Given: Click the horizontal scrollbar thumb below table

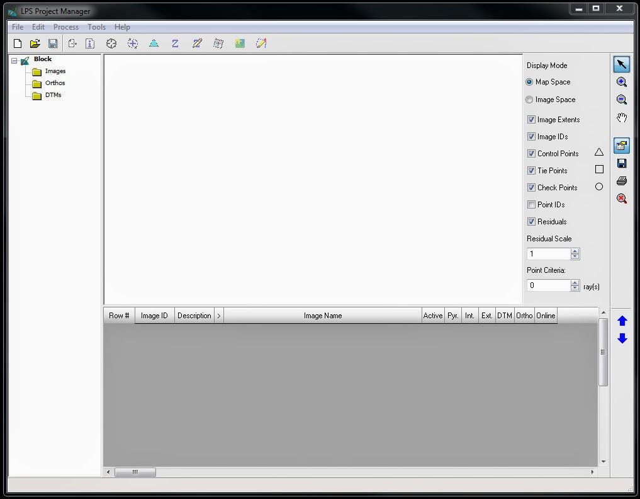Looking at the screenshot, I should pyautogui.click(x=135, y=472).
